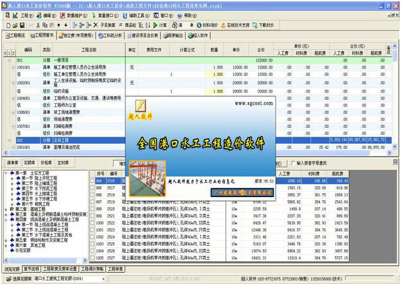
Task: Collapse the 002 主体工程 row
Action: (10, 140)
